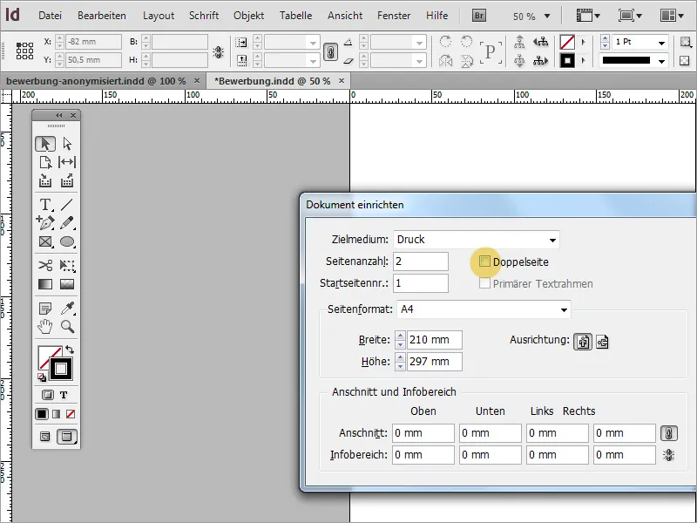Select the Scissors tool

[x=45, y=266]
